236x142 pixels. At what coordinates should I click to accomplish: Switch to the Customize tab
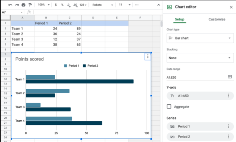(x=217, y=19)
